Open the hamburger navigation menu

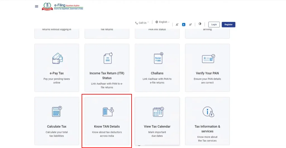pos(37,6)
